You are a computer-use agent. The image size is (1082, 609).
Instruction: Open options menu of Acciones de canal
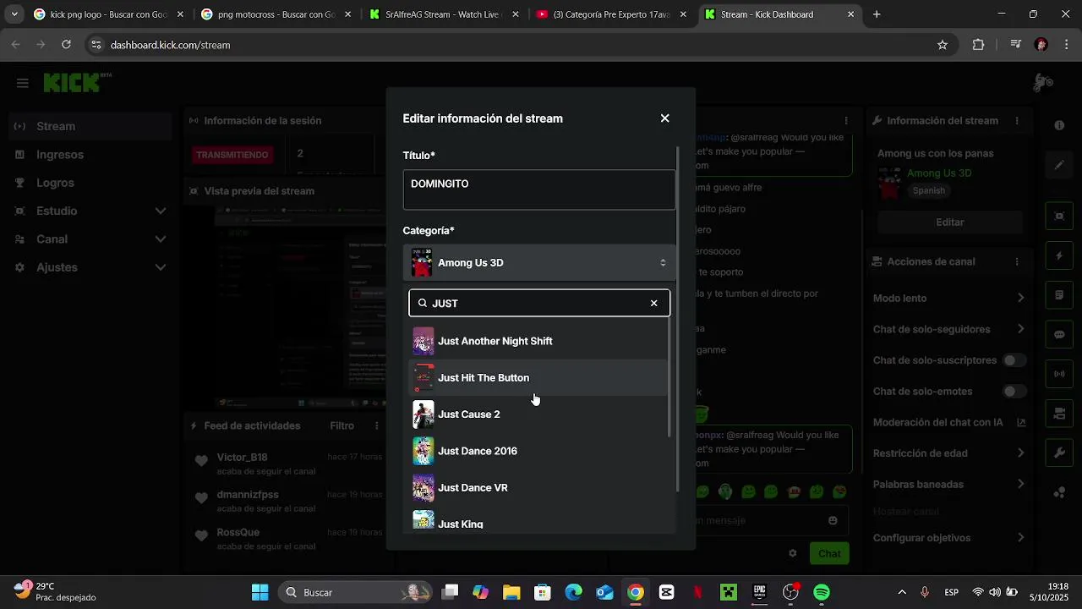coord(1017,261)
